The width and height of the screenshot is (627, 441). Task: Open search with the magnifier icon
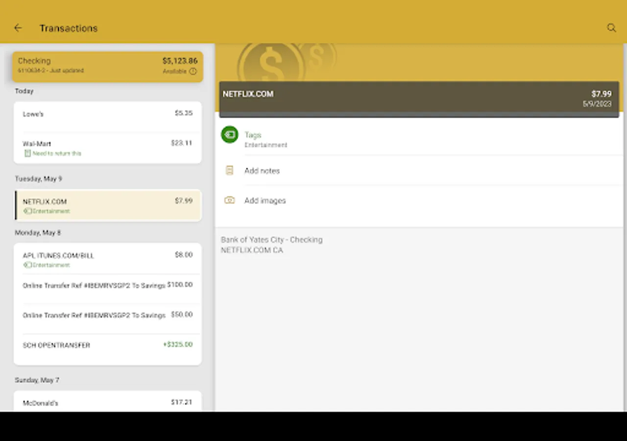pyautogui.click(x=611, y=28)
